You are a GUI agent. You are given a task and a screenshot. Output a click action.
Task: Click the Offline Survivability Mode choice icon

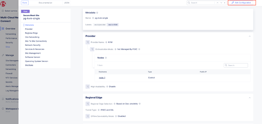tap(88, 116)
